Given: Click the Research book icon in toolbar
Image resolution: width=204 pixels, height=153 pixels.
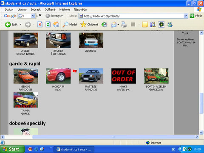Looking at the screenshot, I should click(153, 25).
